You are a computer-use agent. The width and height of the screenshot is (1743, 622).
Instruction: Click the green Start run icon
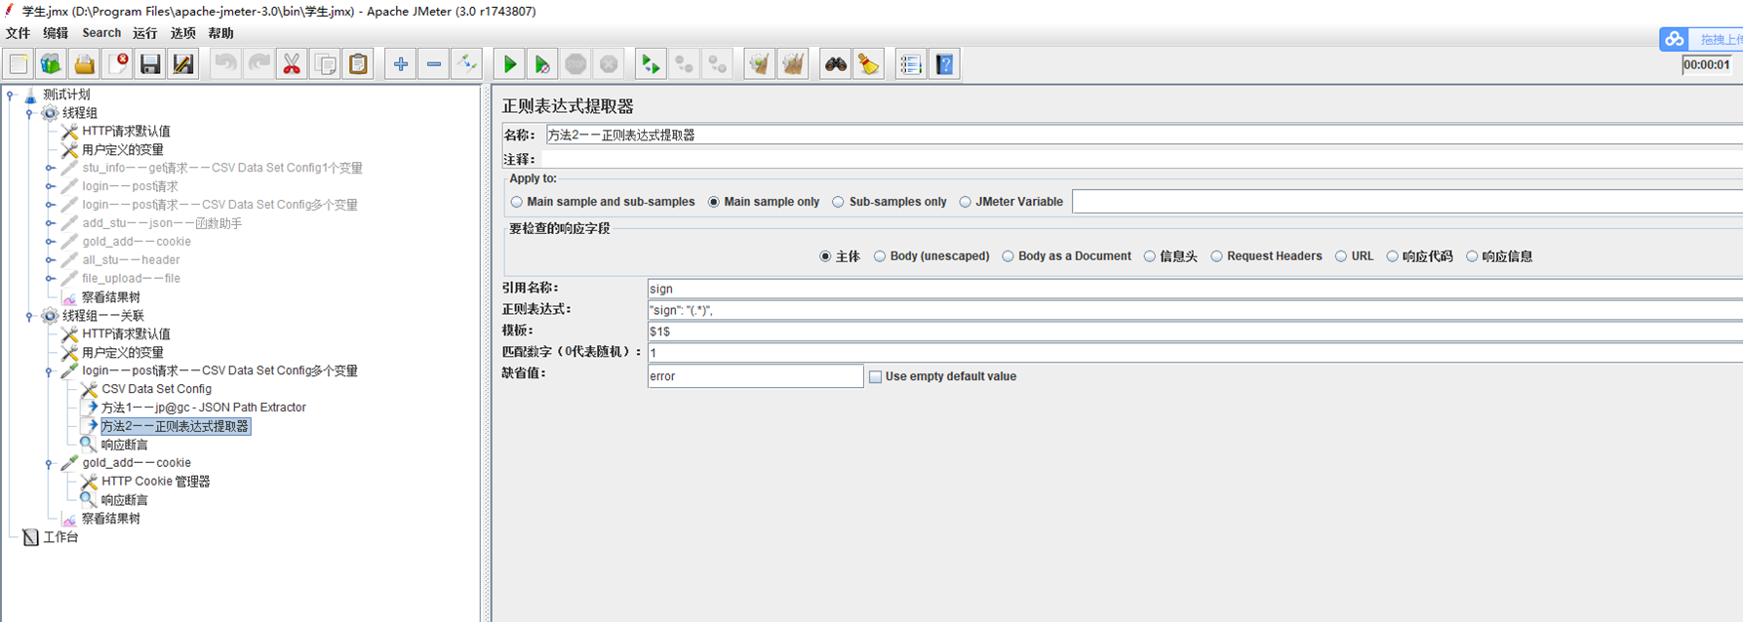pyautogui.click(x=509, y=65)
